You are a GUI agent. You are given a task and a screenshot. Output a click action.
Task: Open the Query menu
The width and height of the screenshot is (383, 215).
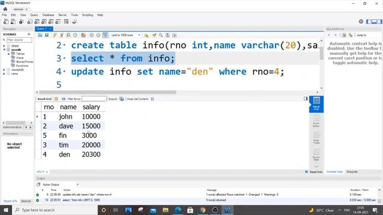point(34,15)
